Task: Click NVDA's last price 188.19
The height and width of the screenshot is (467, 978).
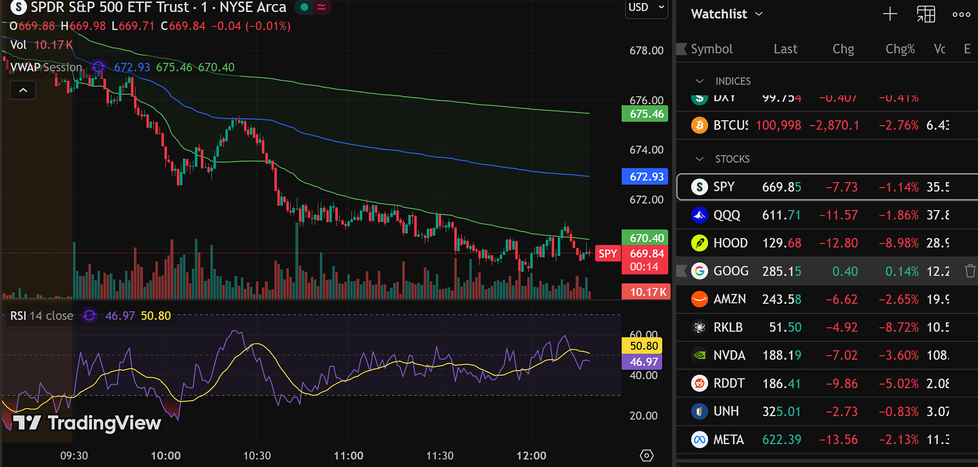Action: point(781,355)
